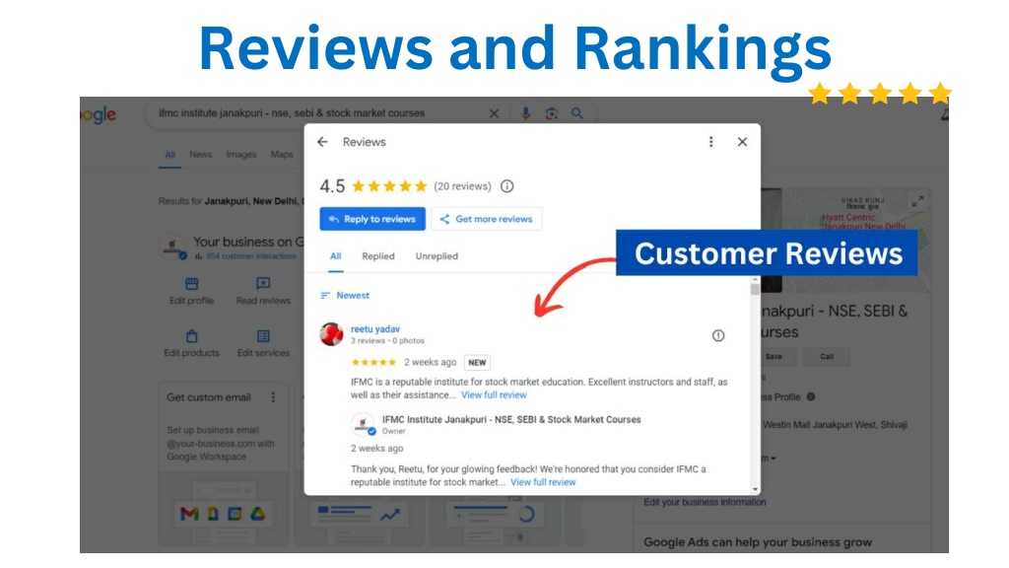The width and height of the screenshot is (1009, 568).
Task: Go back using the Reviews dialog arrow
Action: (322, 142)
